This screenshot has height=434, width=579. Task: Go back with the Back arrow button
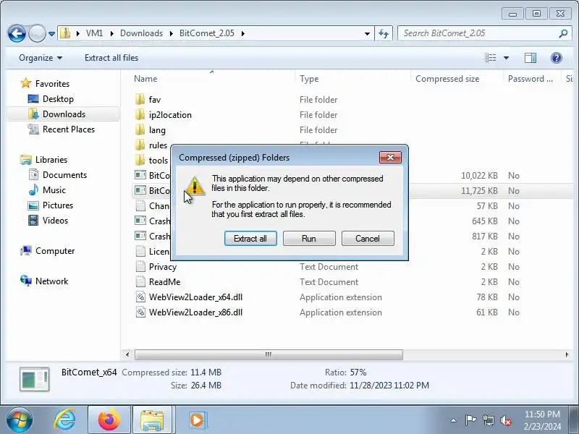pos(17,33)
